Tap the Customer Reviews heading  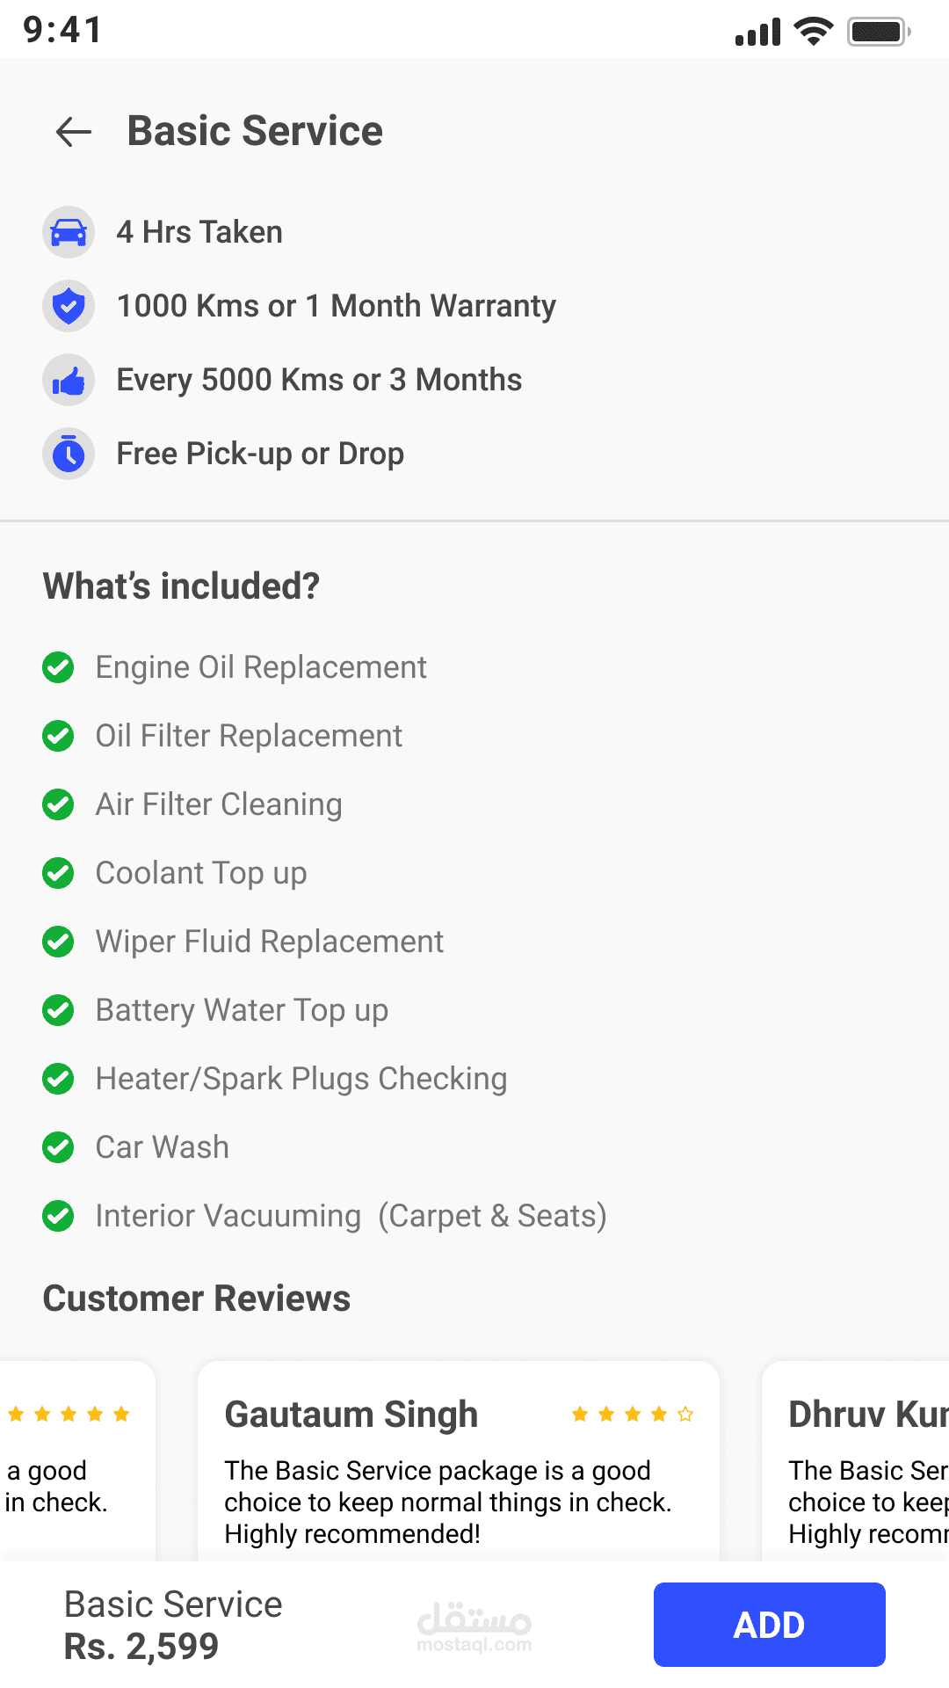click(x=197, y=1299)
